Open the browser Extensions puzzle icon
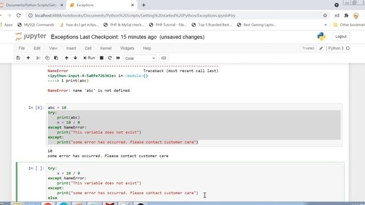 [x=346, y=15]
